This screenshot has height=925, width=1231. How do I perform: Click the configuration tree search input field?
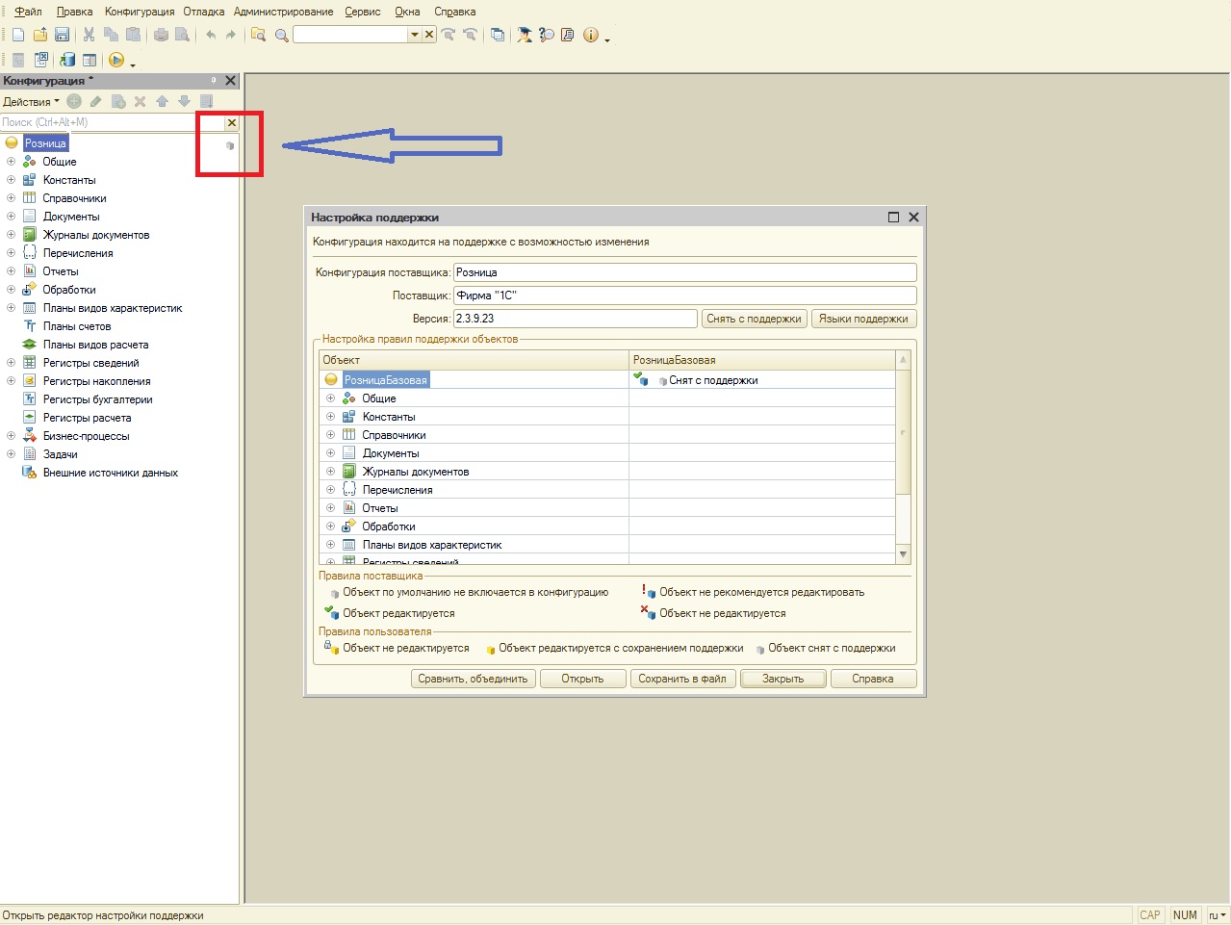(x=112, y=122)
